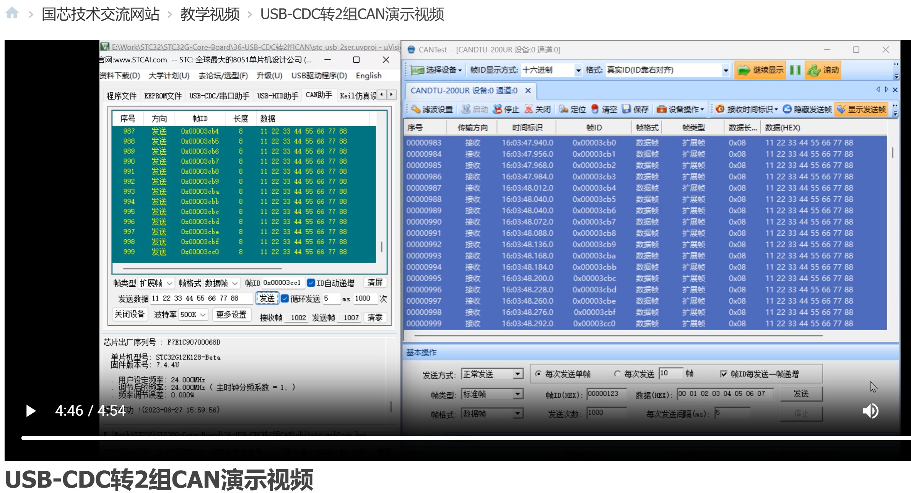Toggle 帧ID每发送一帧递增 checkbox
This screenshot has height=493, width=911.
724,374
